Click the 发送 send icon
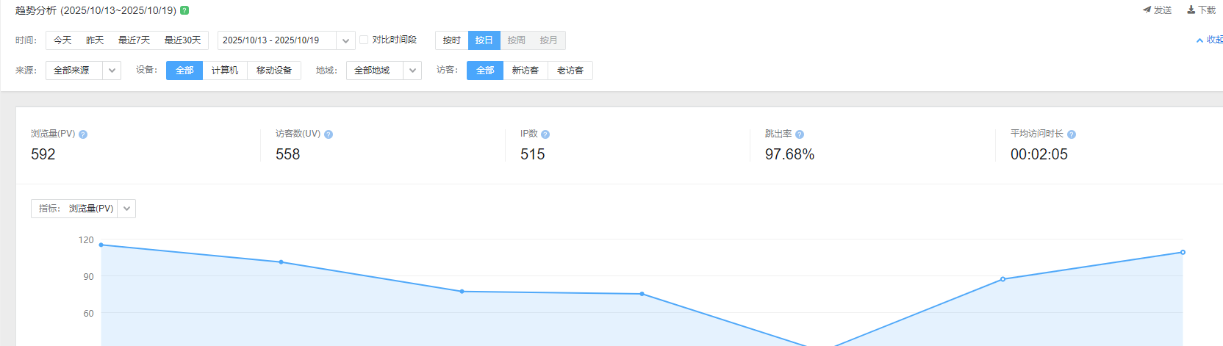The image size is (1223, 346). [x=1147, y=10]
